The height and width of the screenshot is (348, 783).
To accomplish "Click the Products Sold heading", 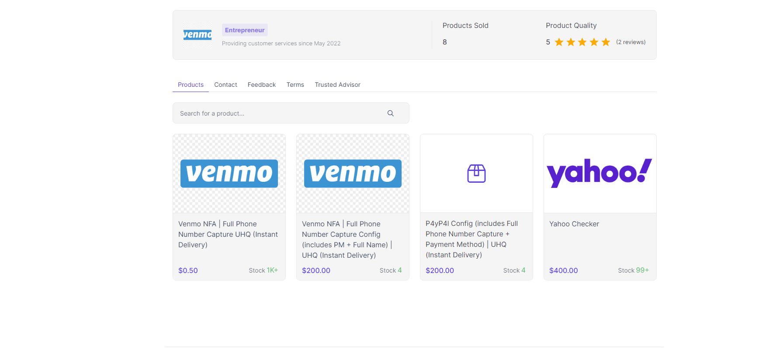I will click(465, 26).
